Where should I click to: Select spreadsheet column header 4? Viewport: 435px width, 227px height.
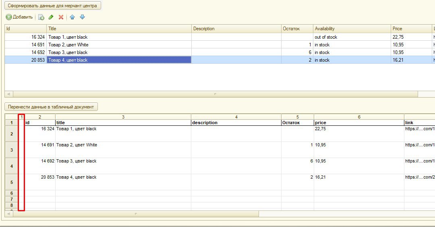[236, 117]
